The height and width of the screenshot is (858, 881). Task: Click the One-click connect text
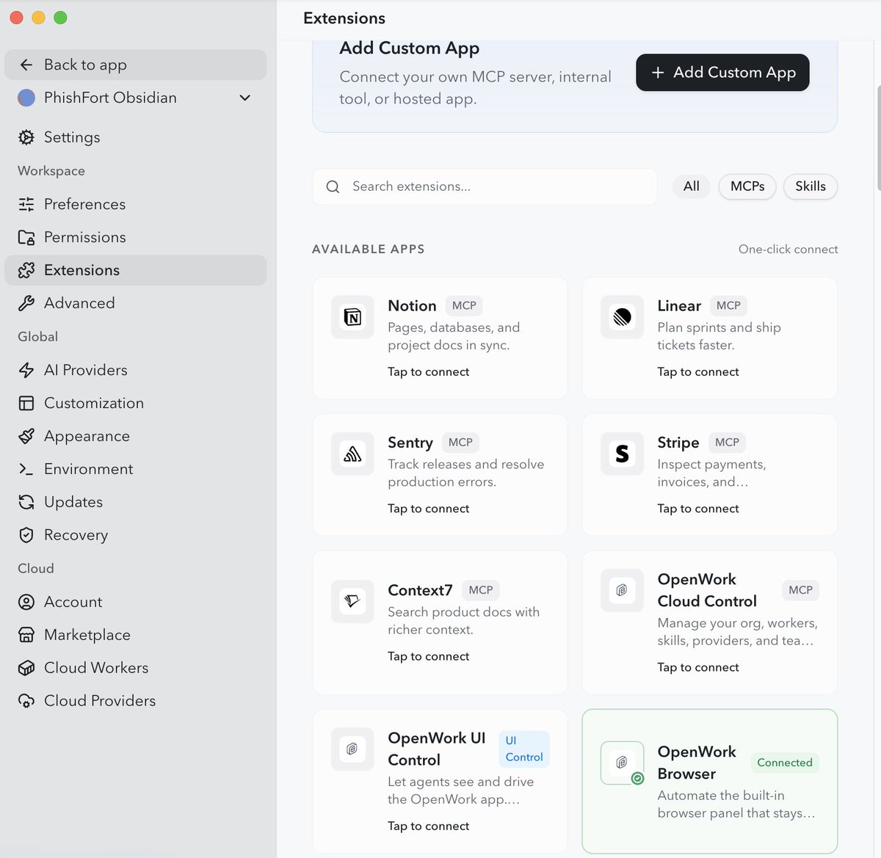[788, 250]
